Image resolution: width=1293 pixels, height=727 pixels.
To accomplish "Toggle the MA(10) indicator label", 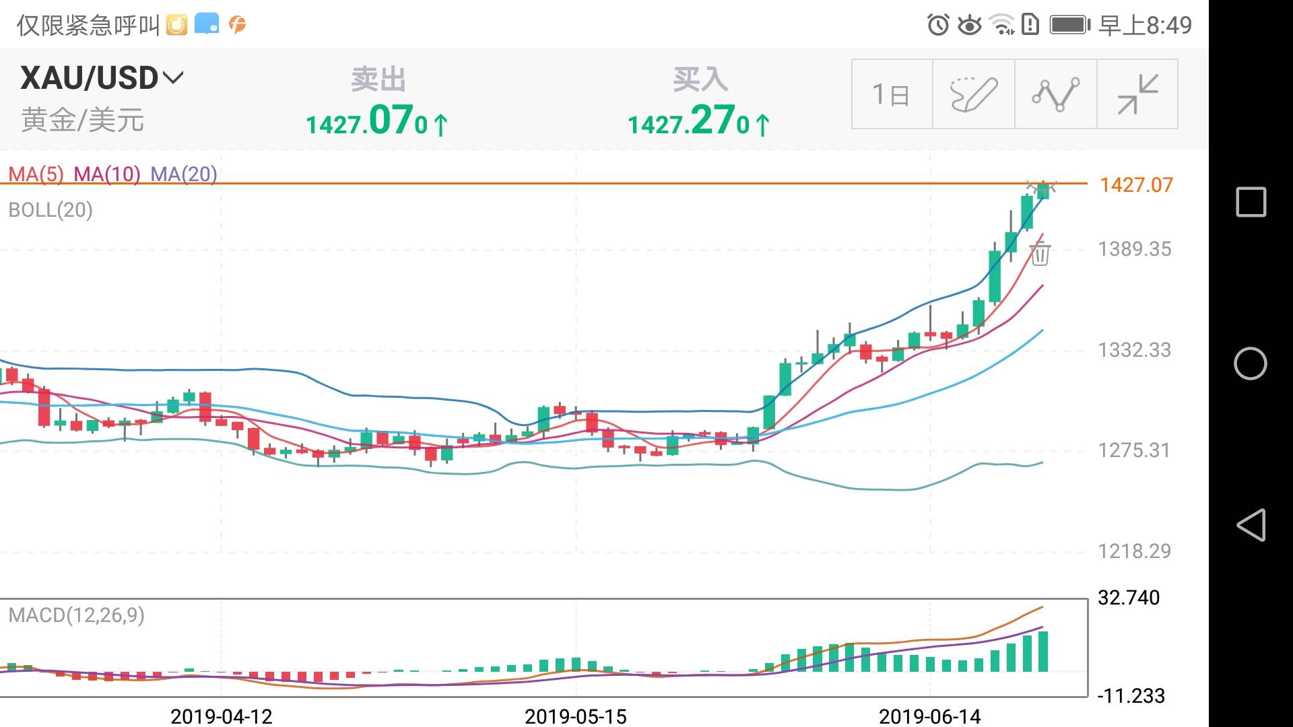I will point(107,174).
